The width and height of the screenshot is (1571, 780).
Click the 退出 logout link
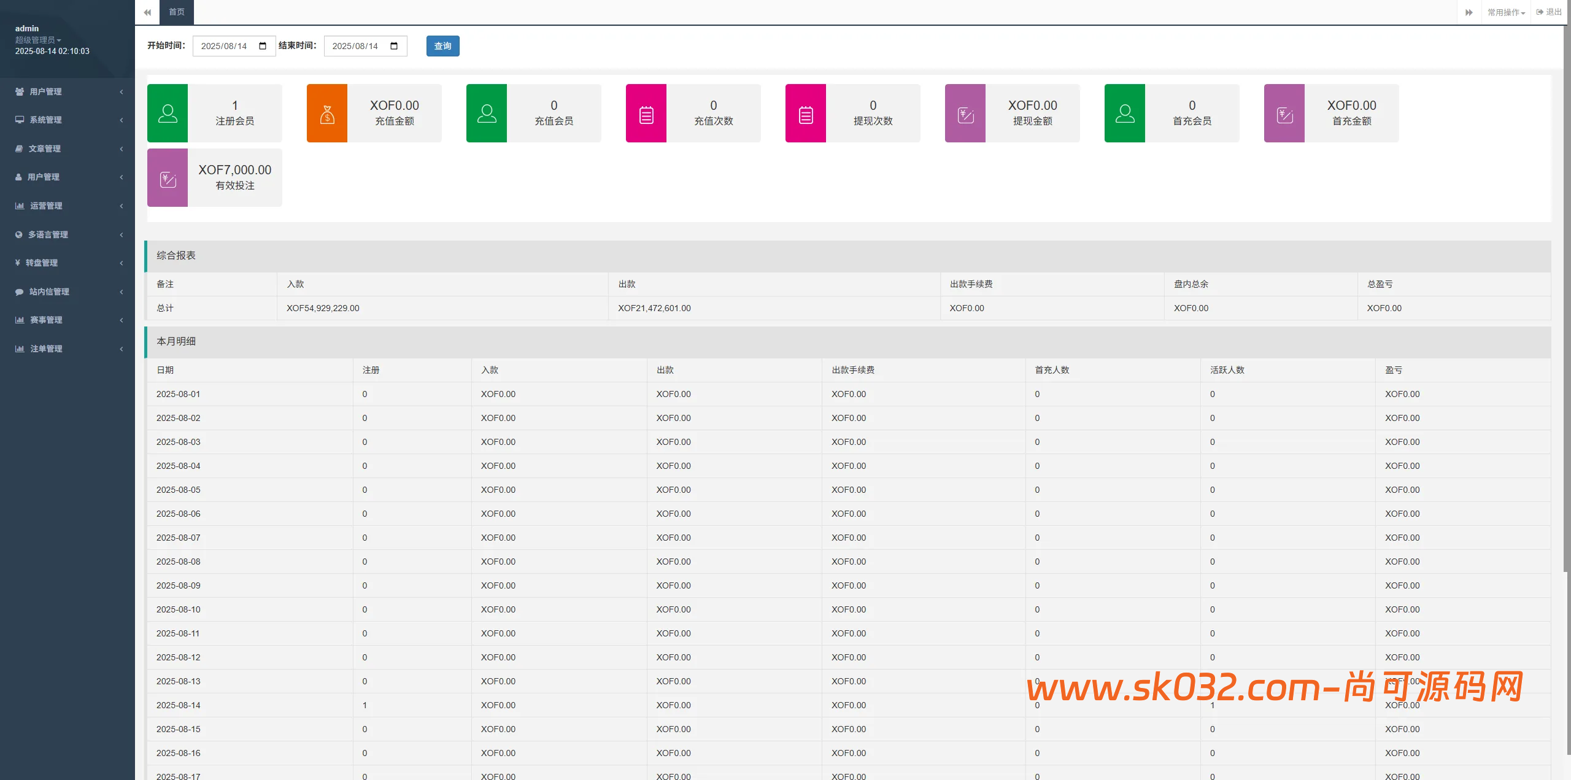1549,12
